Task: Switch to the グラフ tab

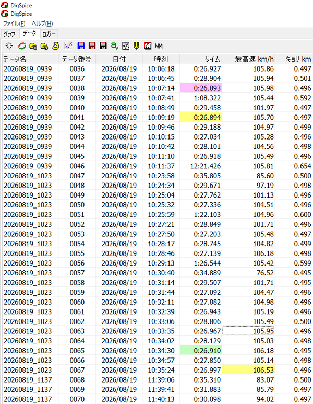Action: (x=9, y=34)
